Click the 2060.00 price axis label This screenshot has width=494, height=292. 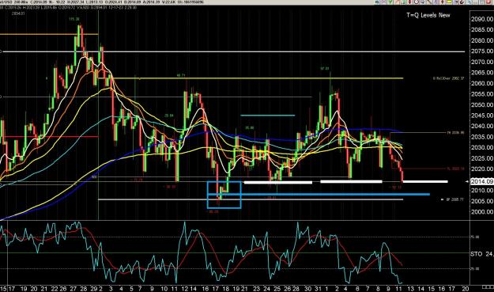pos(482,83)
